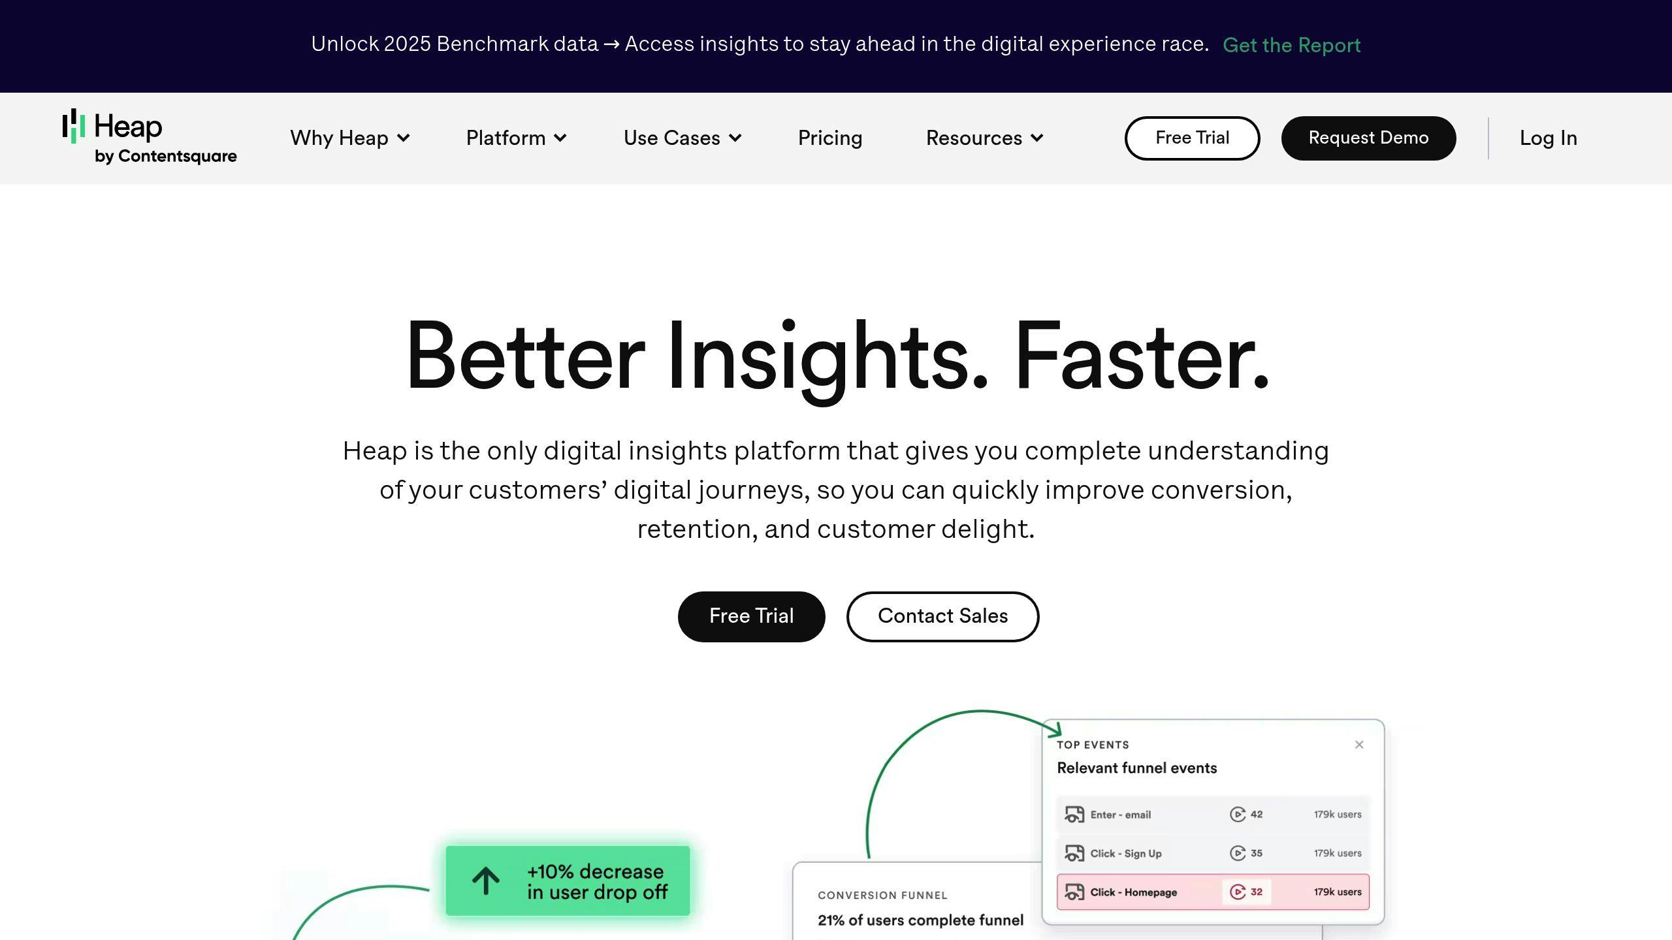Click Log In in the navigation bar
1672x940 pixels.
(1549, 138)
